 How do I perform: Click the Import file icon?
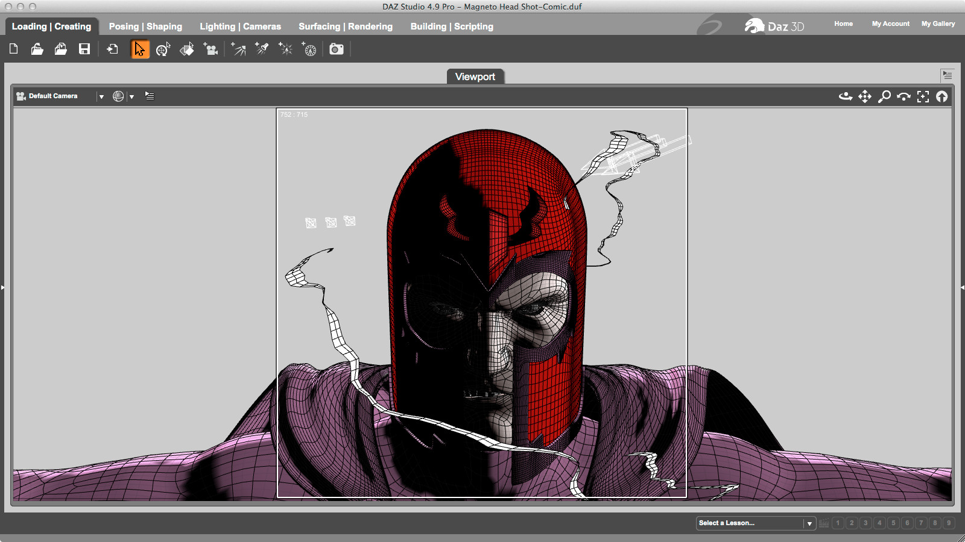point(112,49)
